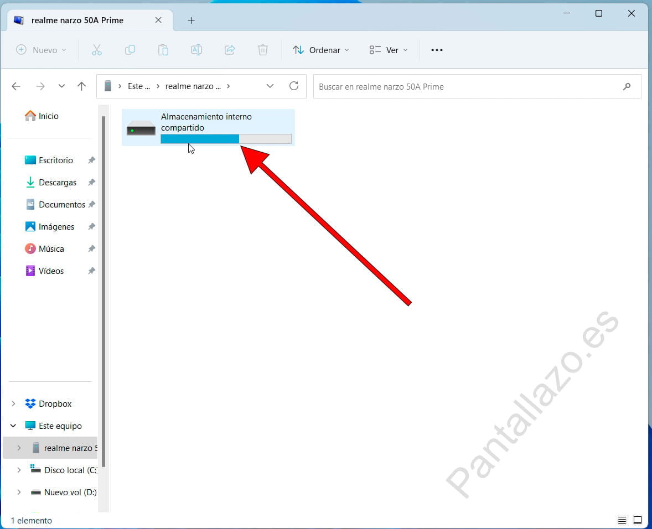Viewport: 652px width, 529px height.
Task: Select Almacenamiento interno compartido label
Action: point(206,122)
